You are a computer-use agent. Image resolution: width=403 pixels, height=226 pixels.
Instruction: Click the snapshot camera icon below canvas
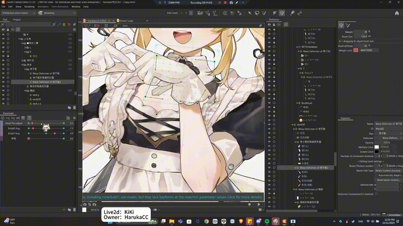pyautogui.click(x=85, y=204)
